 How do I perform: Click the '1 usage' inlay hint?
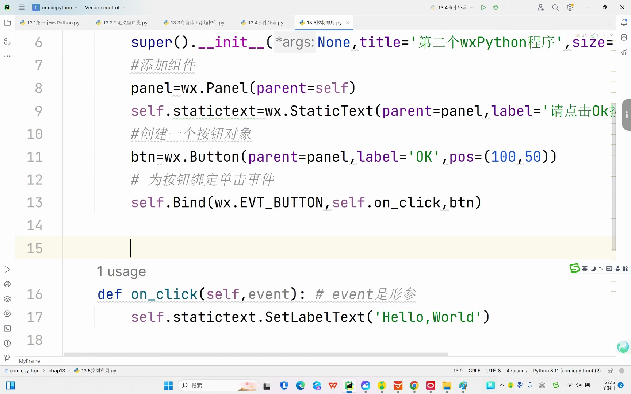coord(121,271)
